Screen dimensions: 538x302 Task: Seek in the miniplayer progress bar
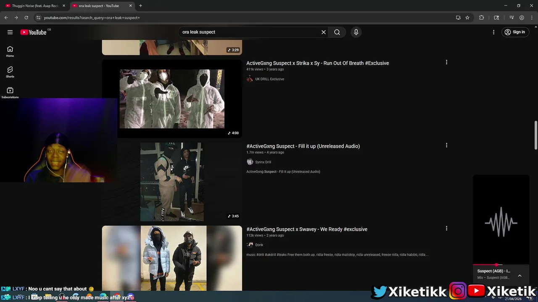501,265
